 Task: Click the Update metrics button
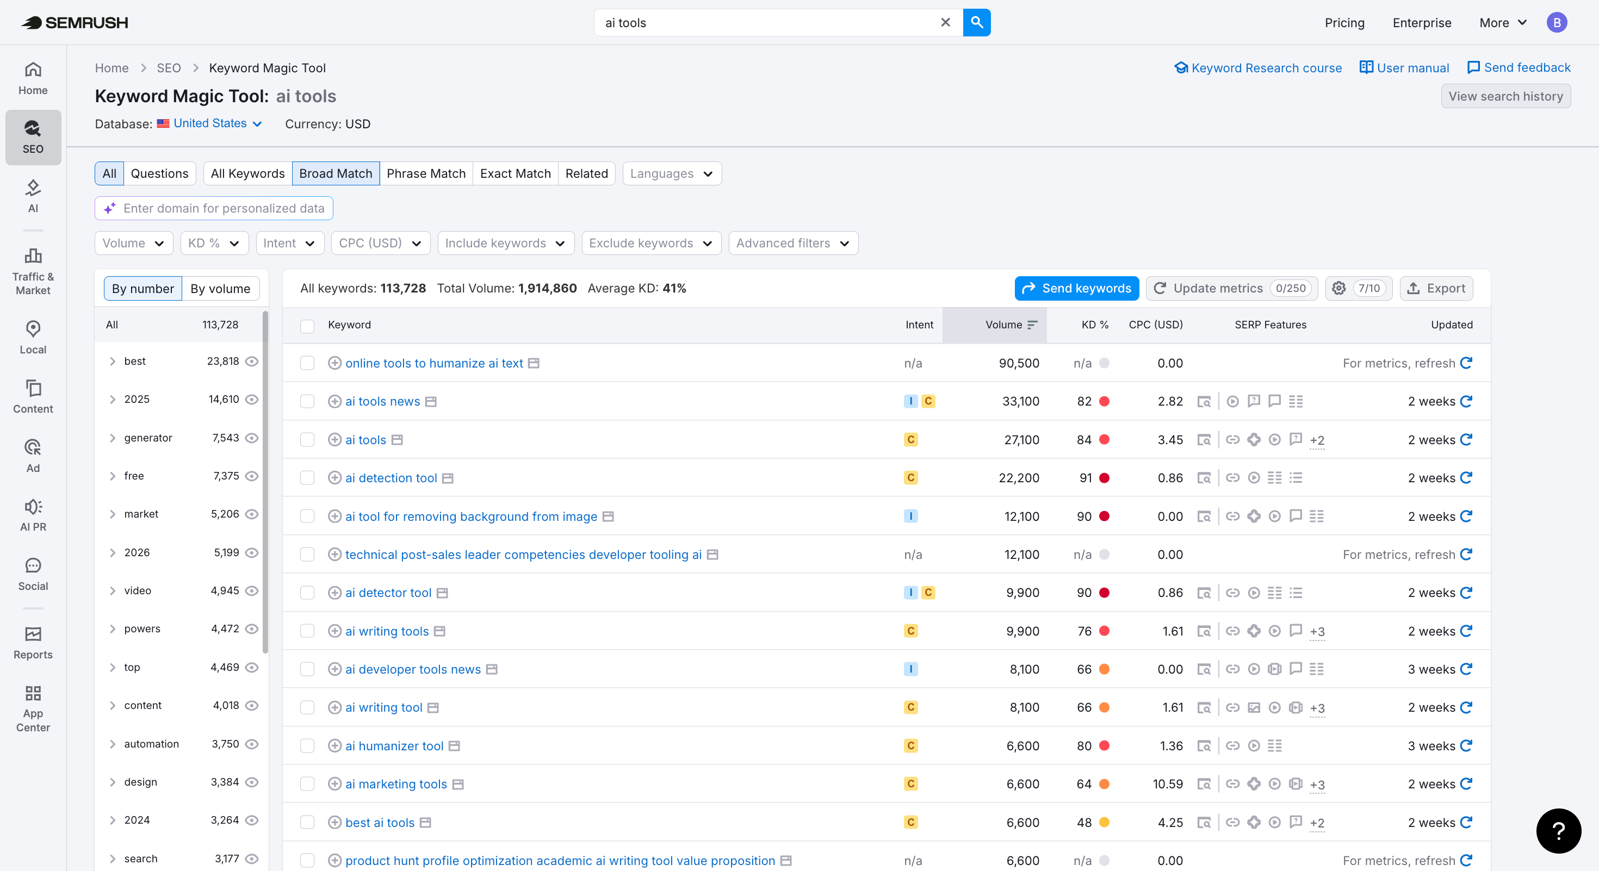[x=1231, y=288]
